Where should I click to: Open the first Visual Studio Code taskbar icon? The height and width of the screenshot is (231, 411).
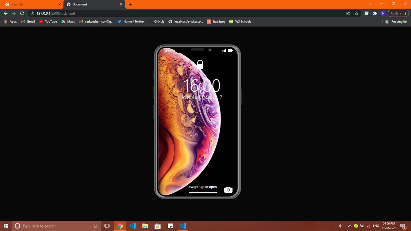(x=133, y=226)
